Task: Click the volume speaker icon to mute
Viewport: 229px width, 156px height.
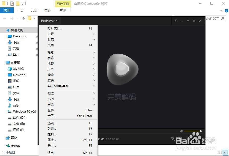Action: click(181, 131)
